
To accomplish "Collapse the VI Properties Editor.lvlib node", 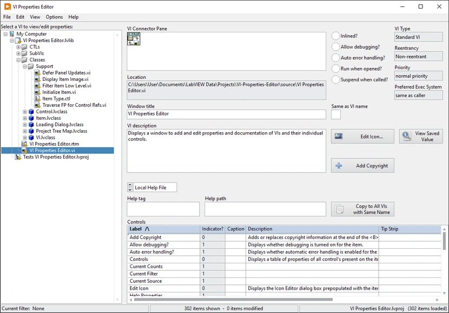I will click(x=12, y=40).
